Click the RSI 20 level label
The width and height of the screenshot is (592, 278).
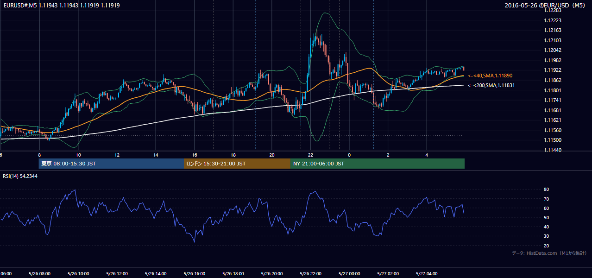point(546,246)
